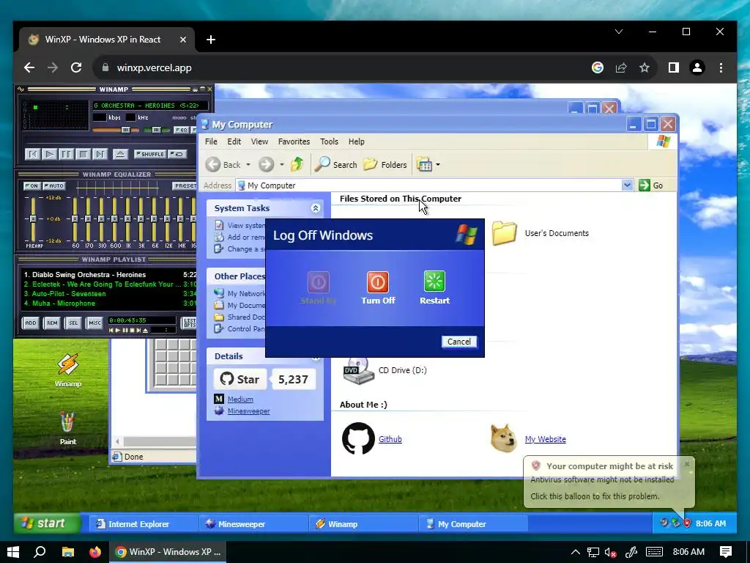Click playlist ADD button
The width and height of the screenshot is (750, 563).
tap(31, 323)
